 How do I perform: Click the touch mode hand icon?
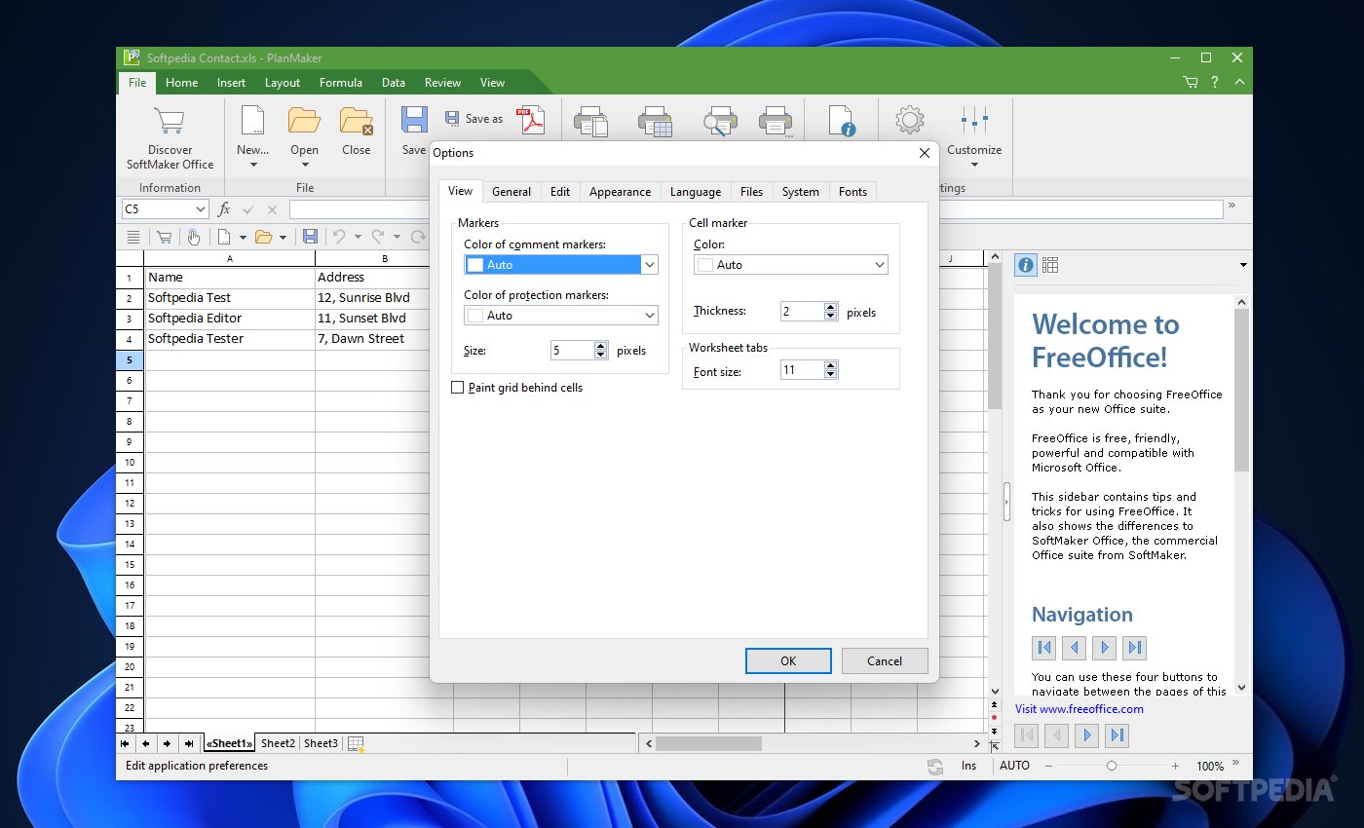click(194, 237)
